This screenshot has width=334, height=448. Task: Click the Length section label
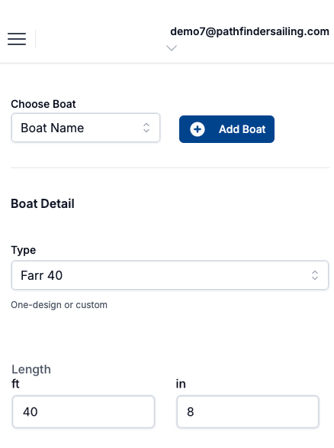pyautogui.click(x=31, y=370)
